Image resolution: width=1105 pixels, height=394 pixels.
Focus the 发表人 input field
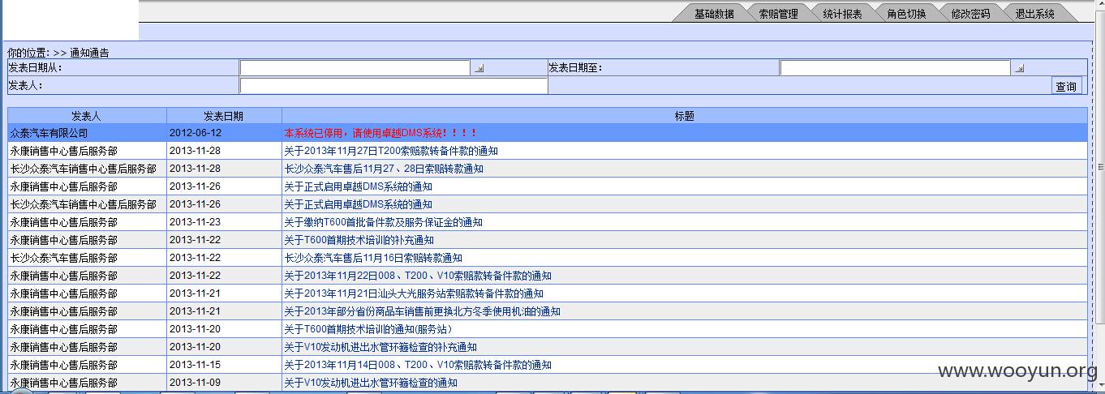tap(393, 86)
